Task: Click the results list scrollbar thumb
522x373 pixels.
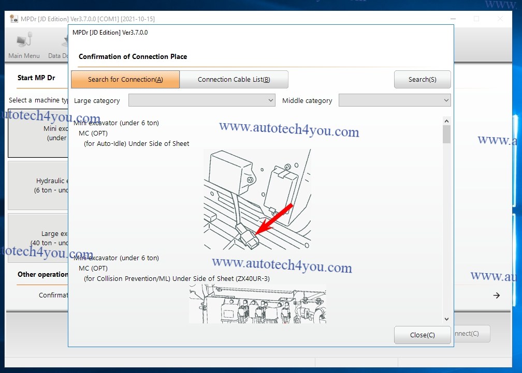Action: tap(446, 135)
